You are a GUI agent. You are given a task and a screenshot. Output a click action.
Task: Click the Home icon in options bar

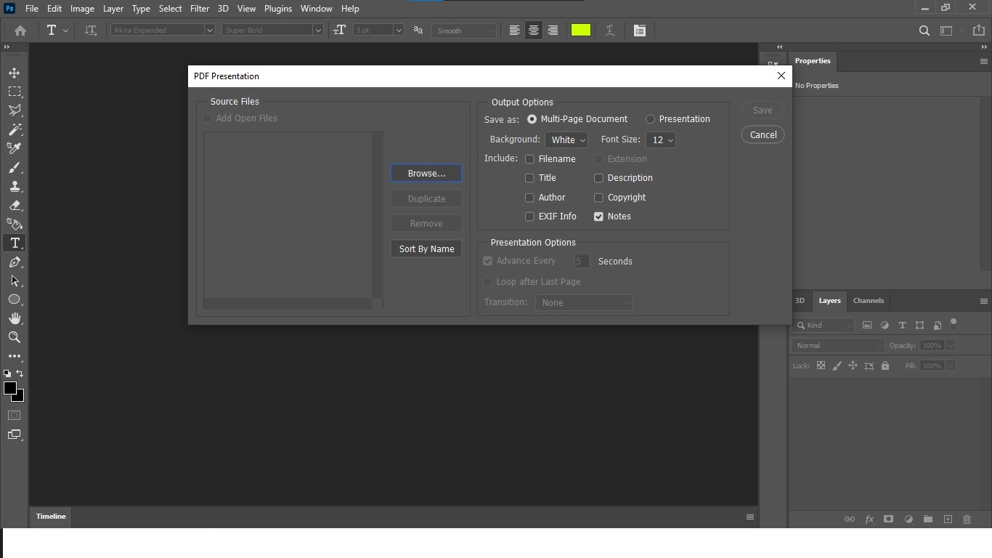point(20,31)
